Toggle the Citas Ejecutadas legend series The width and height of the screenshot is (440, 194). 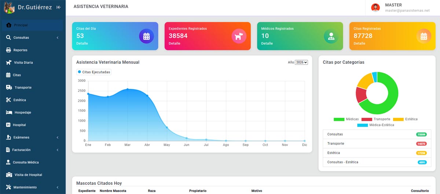pos(94,72)
